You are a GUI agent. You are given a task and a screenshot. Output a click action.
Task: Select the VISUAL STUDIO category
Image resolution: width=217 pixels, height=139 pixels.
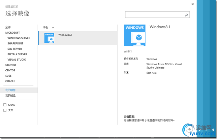coord(17,60)
